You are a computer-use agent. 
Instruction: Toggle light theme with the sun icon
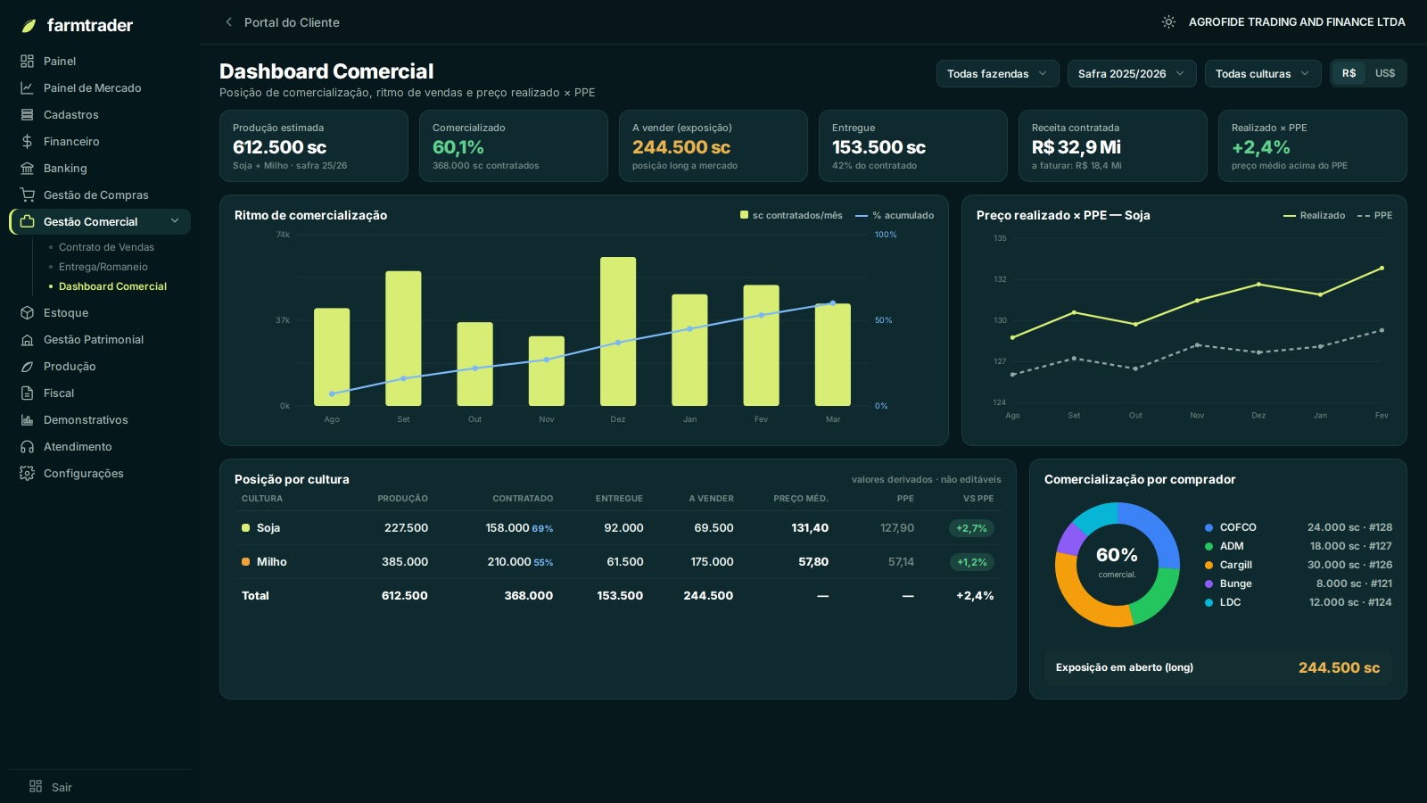pyautogui.click(x=1168, y=22)
